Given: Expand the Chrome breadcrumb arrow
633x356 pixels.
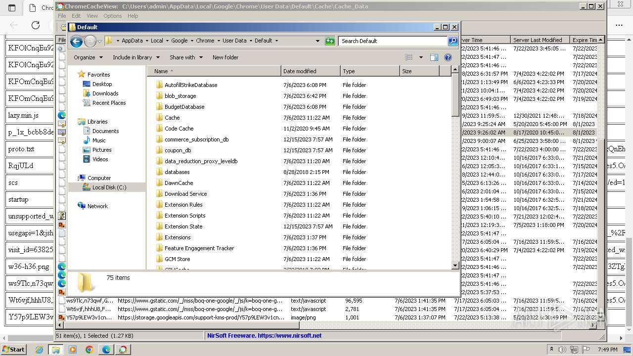Looking at the screenshot, I should (218, 41).
